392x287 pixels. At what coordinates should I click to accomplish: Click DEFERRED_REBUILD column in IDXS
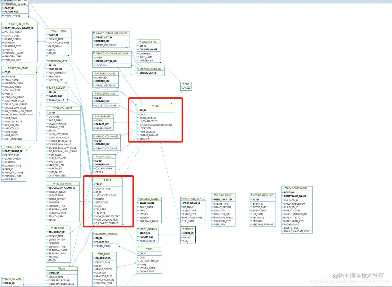click(x=59, y=280)
